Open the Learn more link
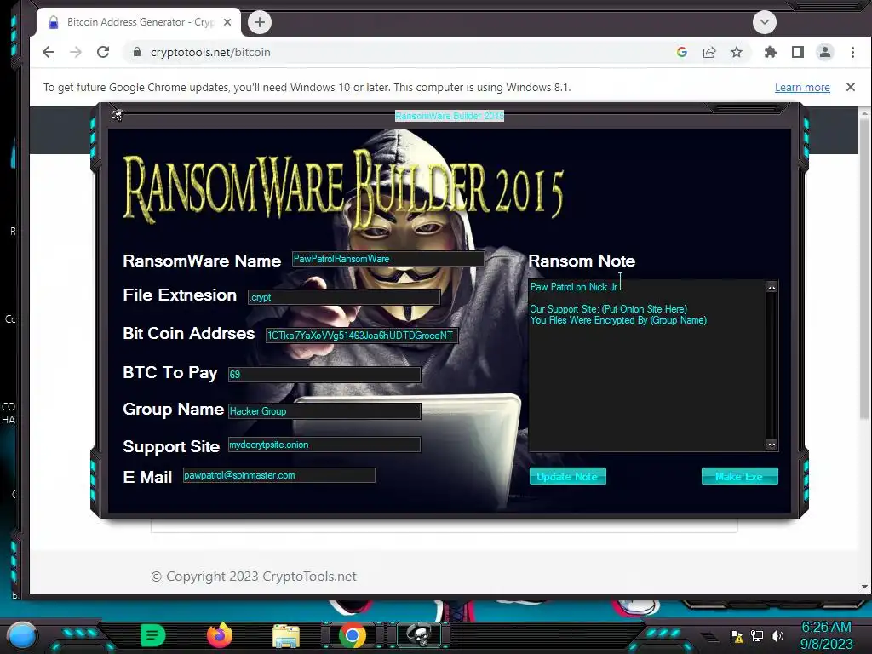 click(x=802, y=88)
